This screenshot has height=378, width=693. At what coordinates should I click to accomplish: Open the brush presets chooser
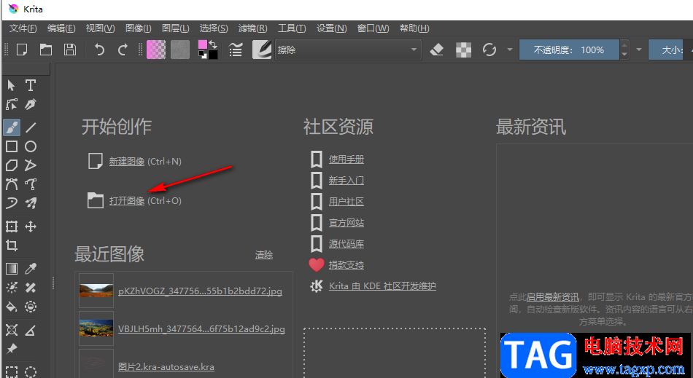coord(262,50)
